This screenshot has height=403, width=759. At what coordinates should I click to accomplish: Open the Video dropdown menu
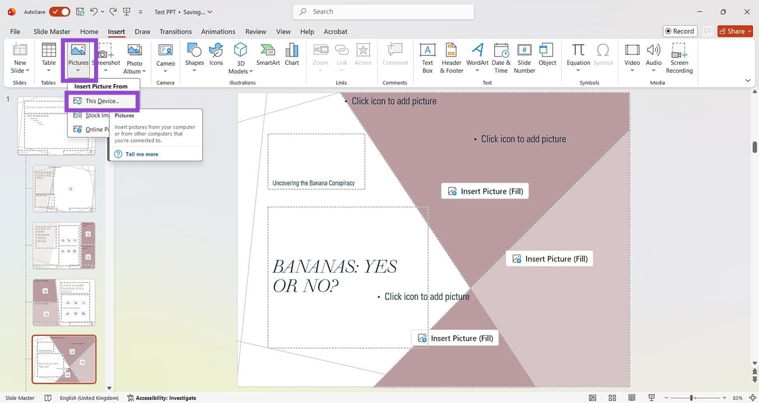(x=632, y=71)
